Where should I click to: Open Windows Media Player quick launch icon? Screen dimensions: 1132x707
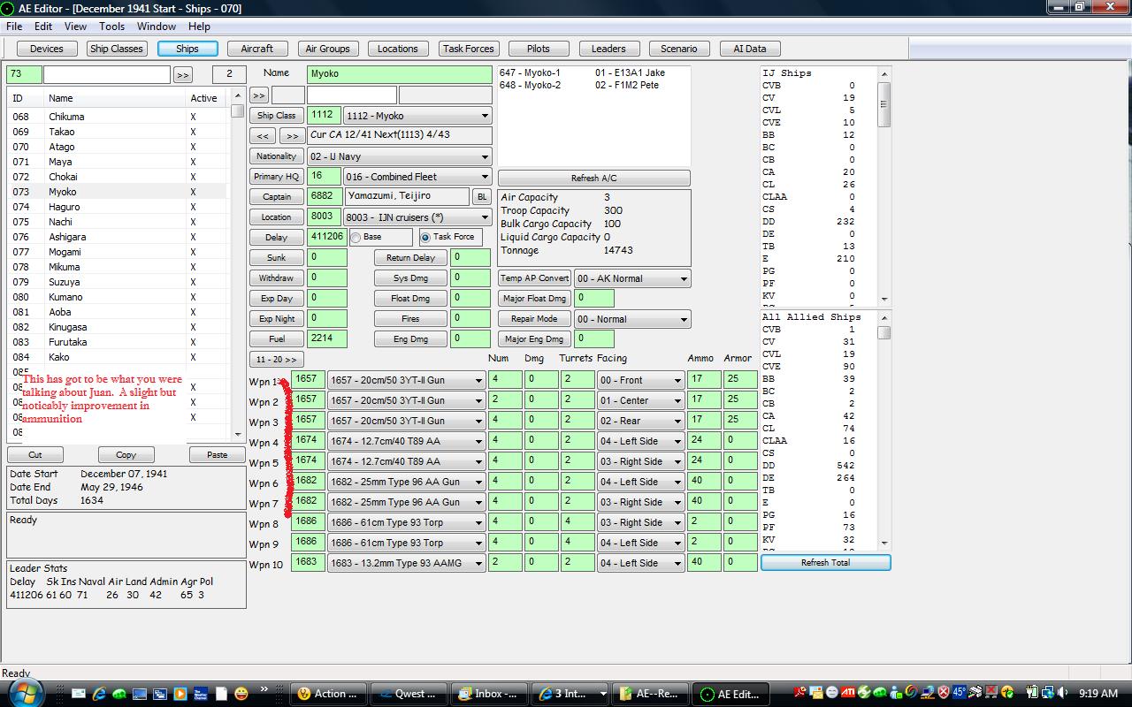180,694
